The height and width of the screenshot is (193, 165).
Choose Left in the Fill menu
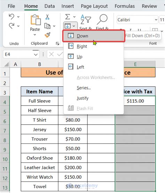tap(94, 67)
